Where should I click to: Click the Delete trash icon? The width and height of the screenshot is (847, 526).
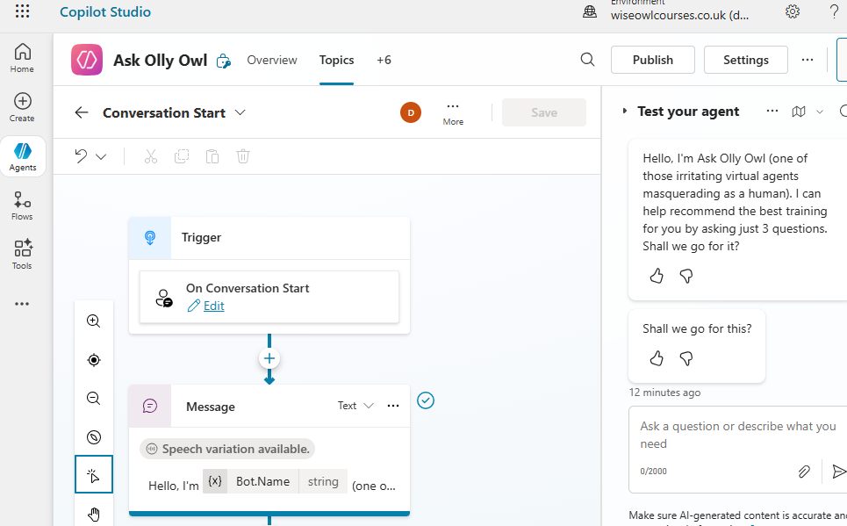(243, 157)
